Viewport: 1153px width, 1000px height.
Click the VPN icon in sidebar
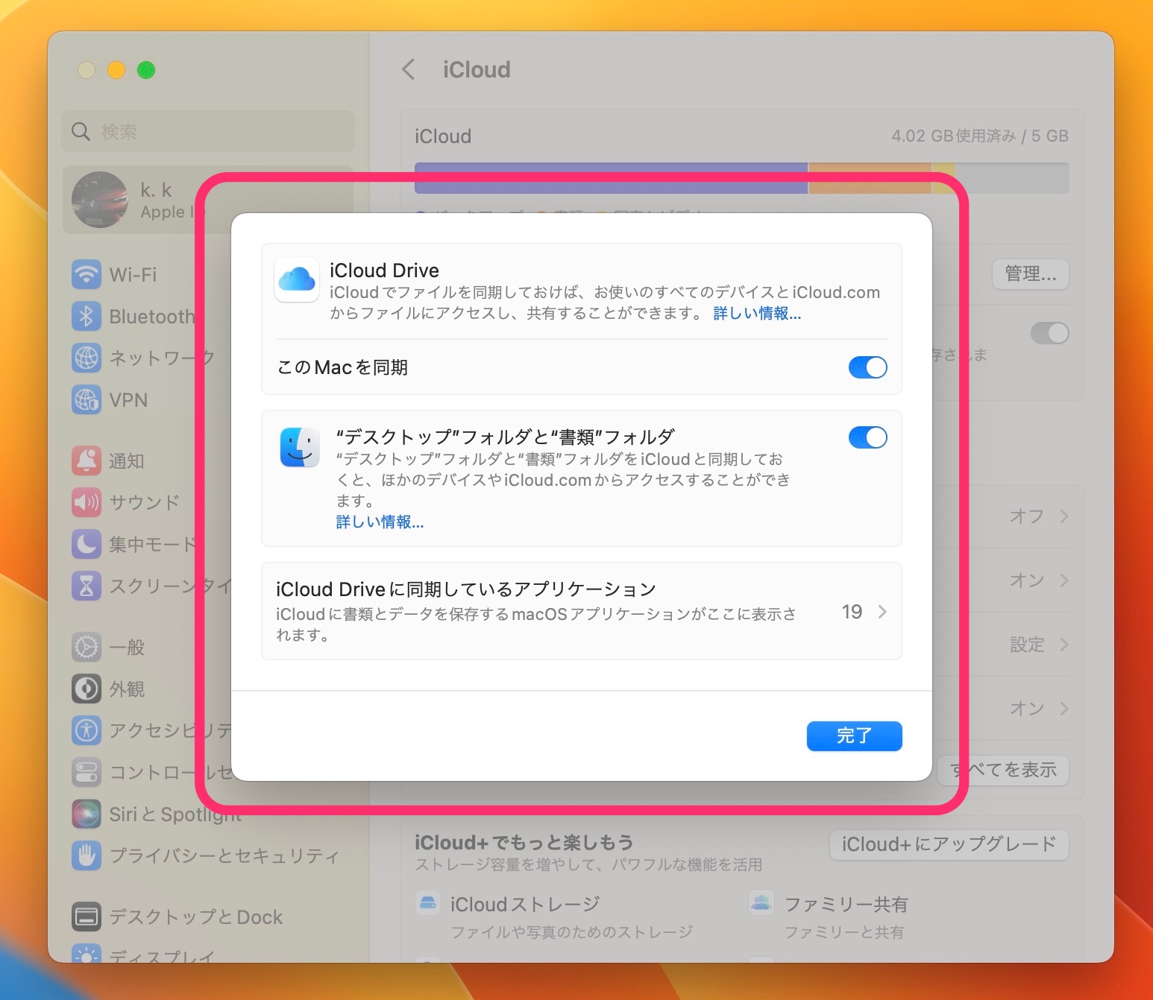[x=87, y=399]
